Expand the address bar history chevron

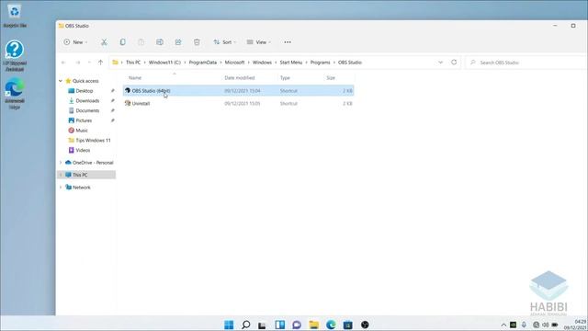pyautogui.click(x=441, y=63)
